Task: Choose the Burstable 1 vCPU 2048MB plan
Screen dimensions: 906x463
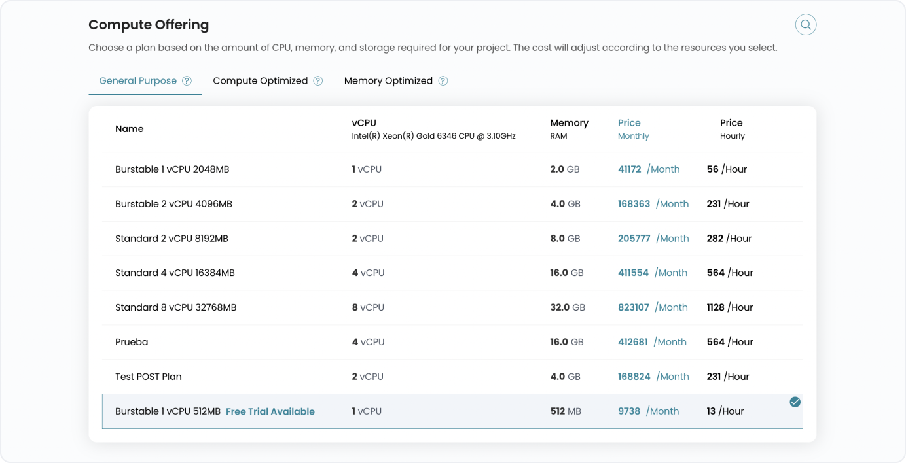Action: [x=172, y=169]
